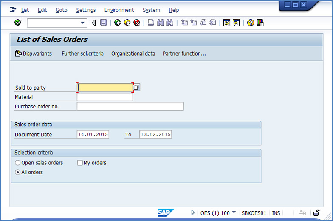333x221 pixels.
Task: Click the green checkmark Enter icon
Action: pyautogui.click(x=18, y=22)
